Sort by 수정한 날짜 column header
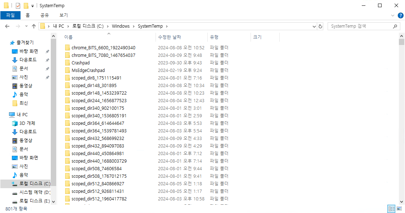This screenshot has height=213, width=405. (x=170, y=37)
